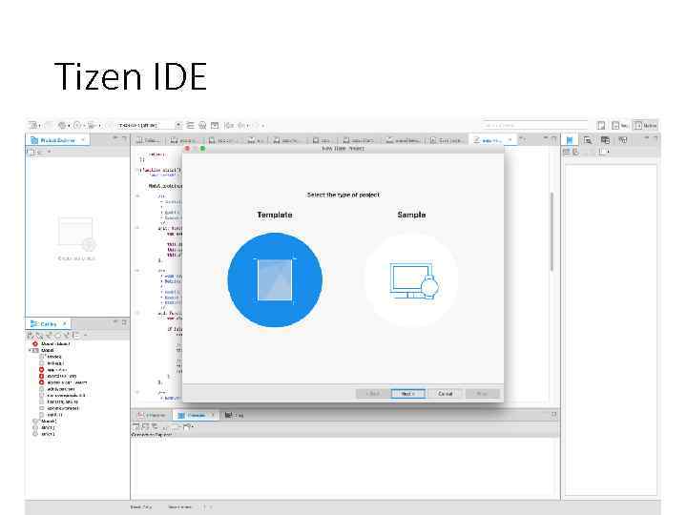Click the first icon in Outline toolbar
687x515 pixels.
click(x=31, y=336)
